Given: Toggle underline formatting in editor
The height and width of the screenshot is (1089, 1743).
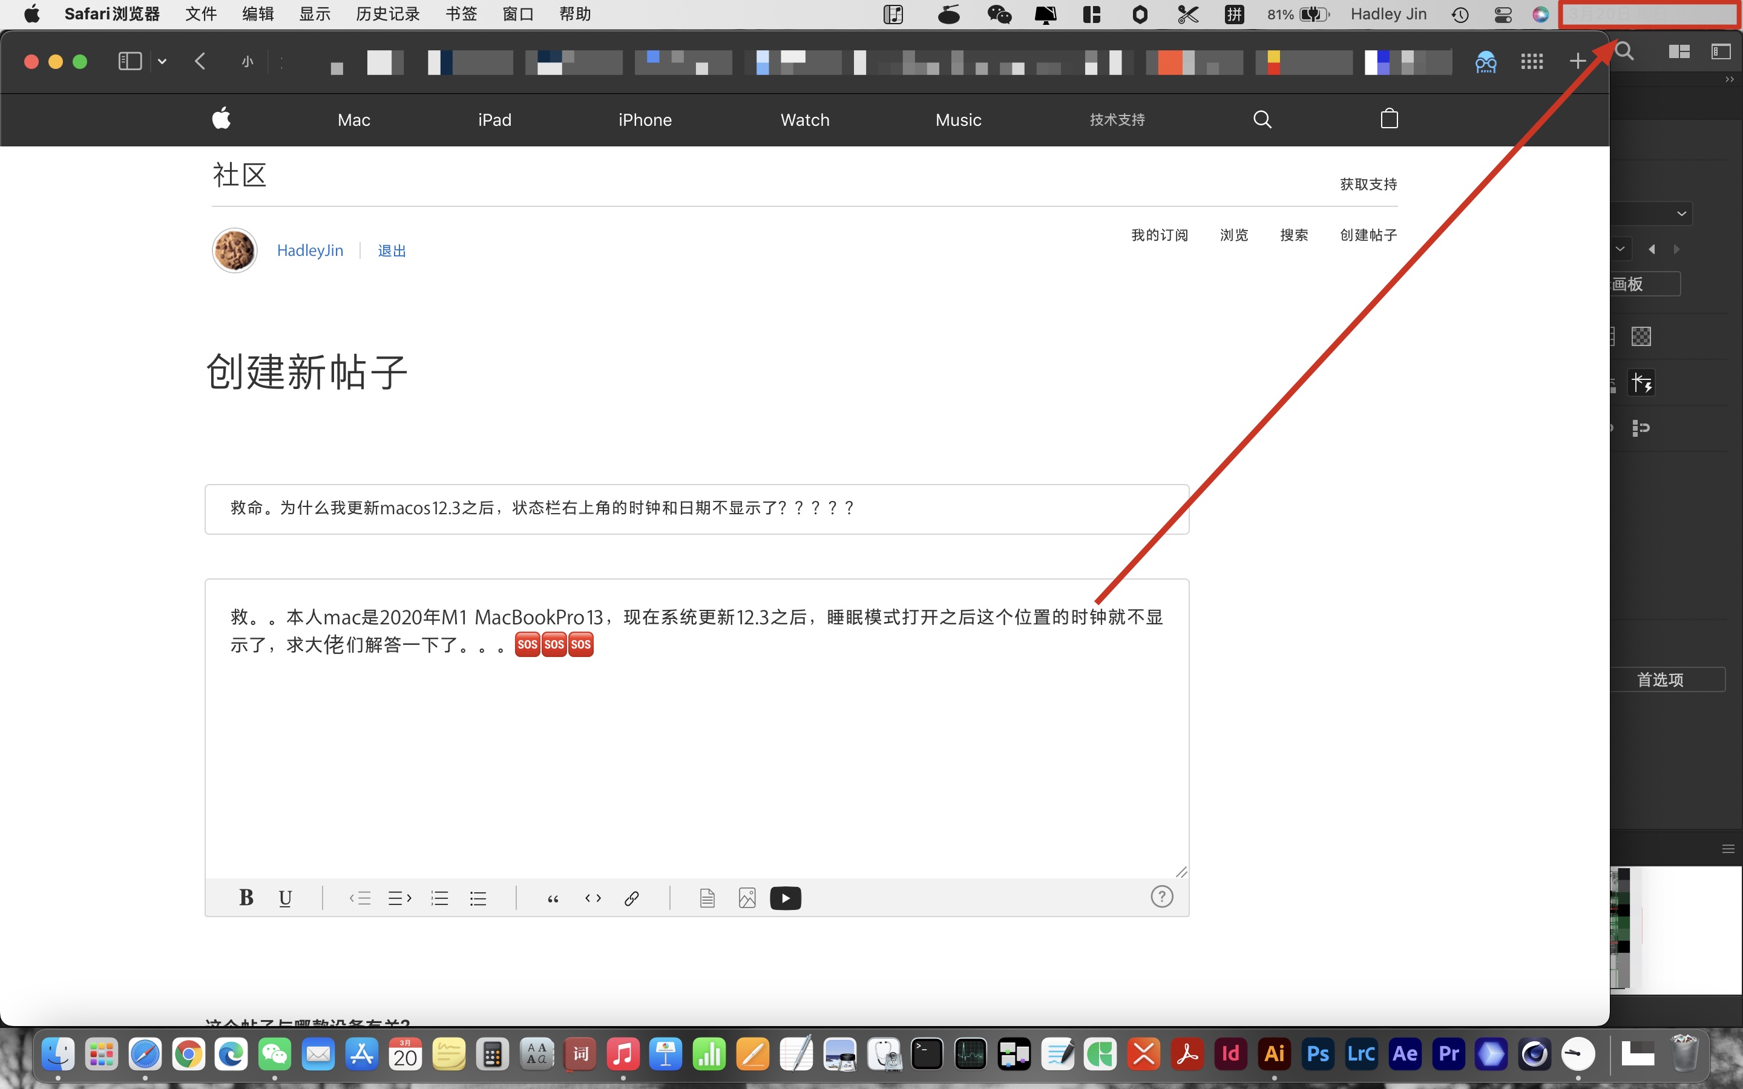Looking at the screenshot, I should [x=285, y=897].
